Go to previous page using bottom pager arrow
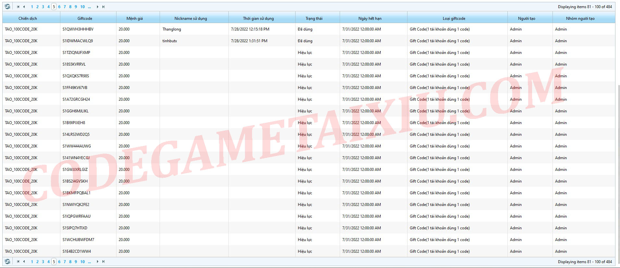Viewport: 620px width, 268px height. [24, 262]
